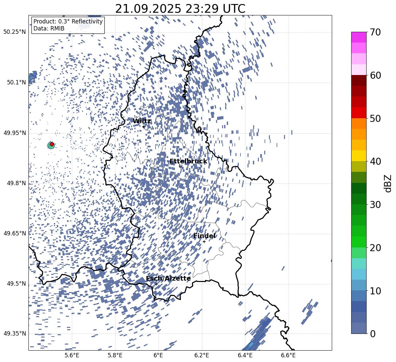Image resolution: width=396 pixels, height=362 pixels.
Task: Click the 5.6°E longitude label
Action: click(72, 355)
